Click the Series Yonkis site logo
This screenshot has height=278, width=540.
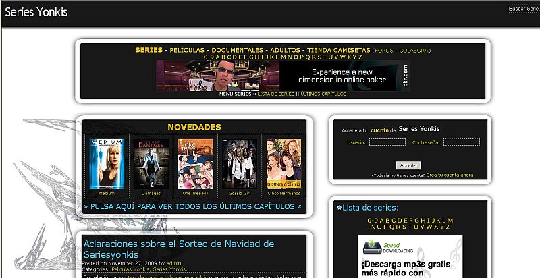coord(36,13)
